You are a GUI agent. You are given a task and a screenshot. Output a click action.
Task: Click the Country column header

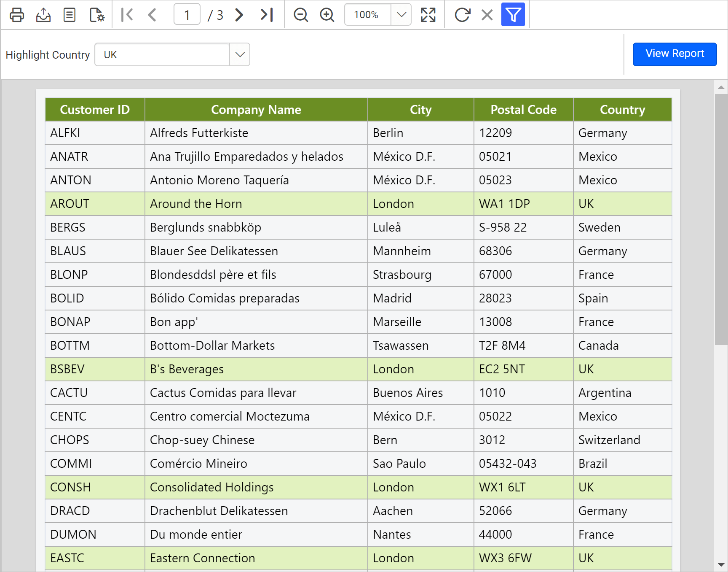623,110
